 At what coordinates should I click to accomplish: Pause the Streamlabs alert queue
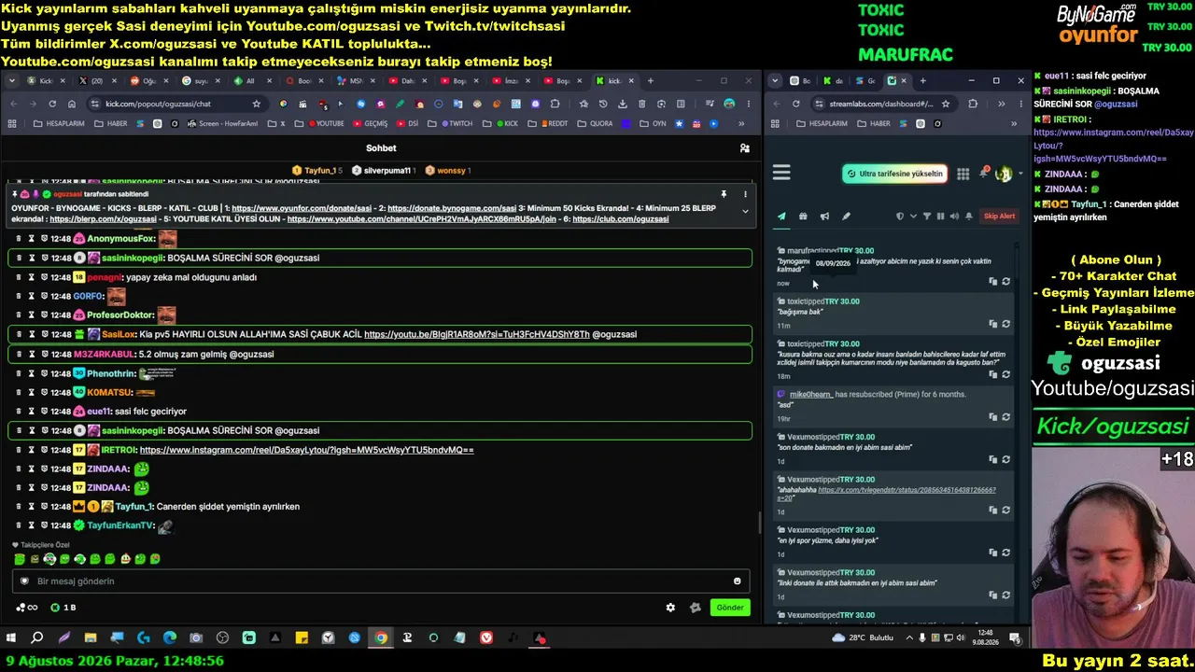pyautogui.click(x=940, y=217)
